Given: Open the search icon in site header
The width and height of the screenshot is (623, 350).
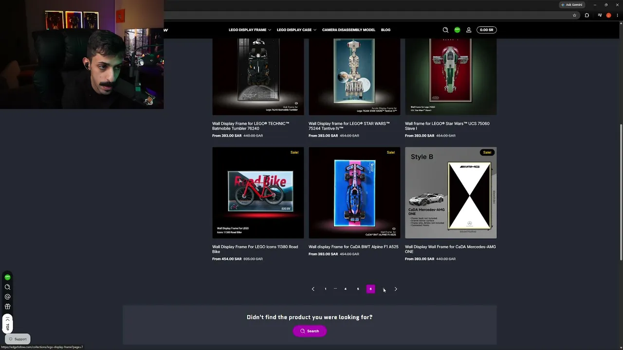Looking at the screenshot, I should coord(445,30).
